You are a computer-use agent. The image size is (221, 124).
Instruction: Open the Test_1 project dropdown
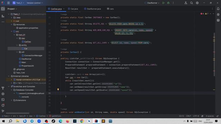[18, 3]
